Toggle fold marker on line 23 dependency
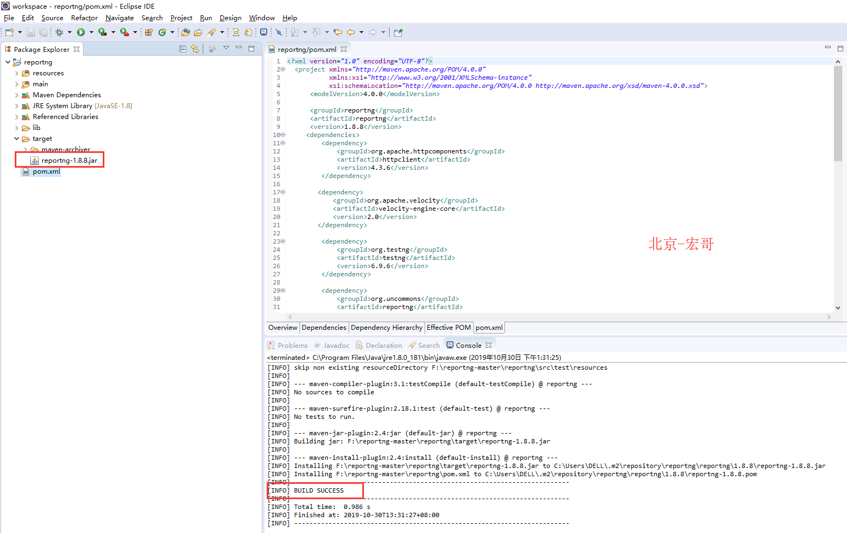The image size is (847, 533). click(x=283, y=241)
